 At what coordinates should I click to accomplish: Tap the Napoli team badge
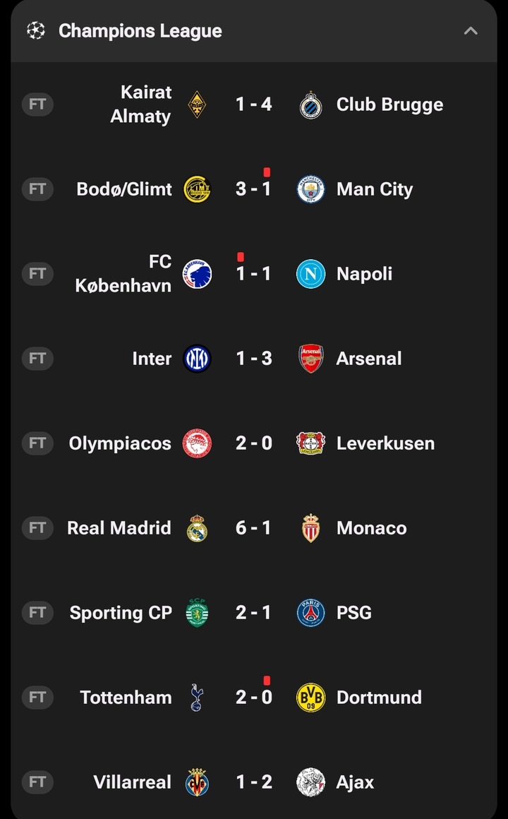tap(310, 274)
